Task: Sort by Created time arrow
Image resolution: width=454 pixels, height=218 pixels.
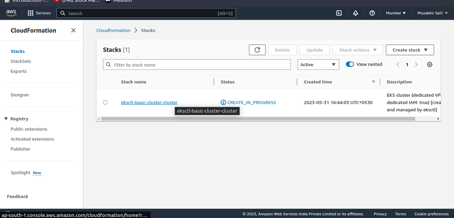Action: (373, 82)
